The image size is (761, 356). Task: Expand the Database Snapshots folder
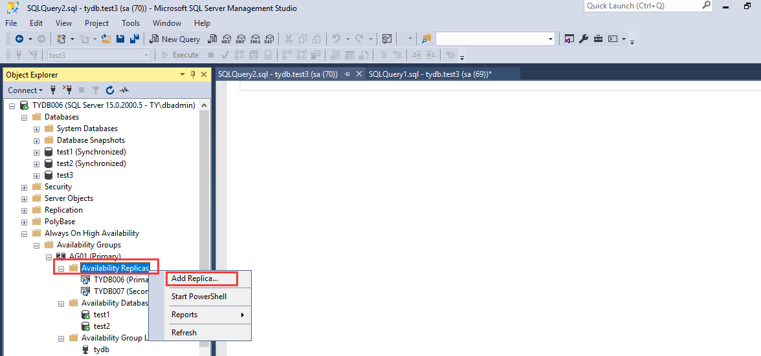click(36, 140)
